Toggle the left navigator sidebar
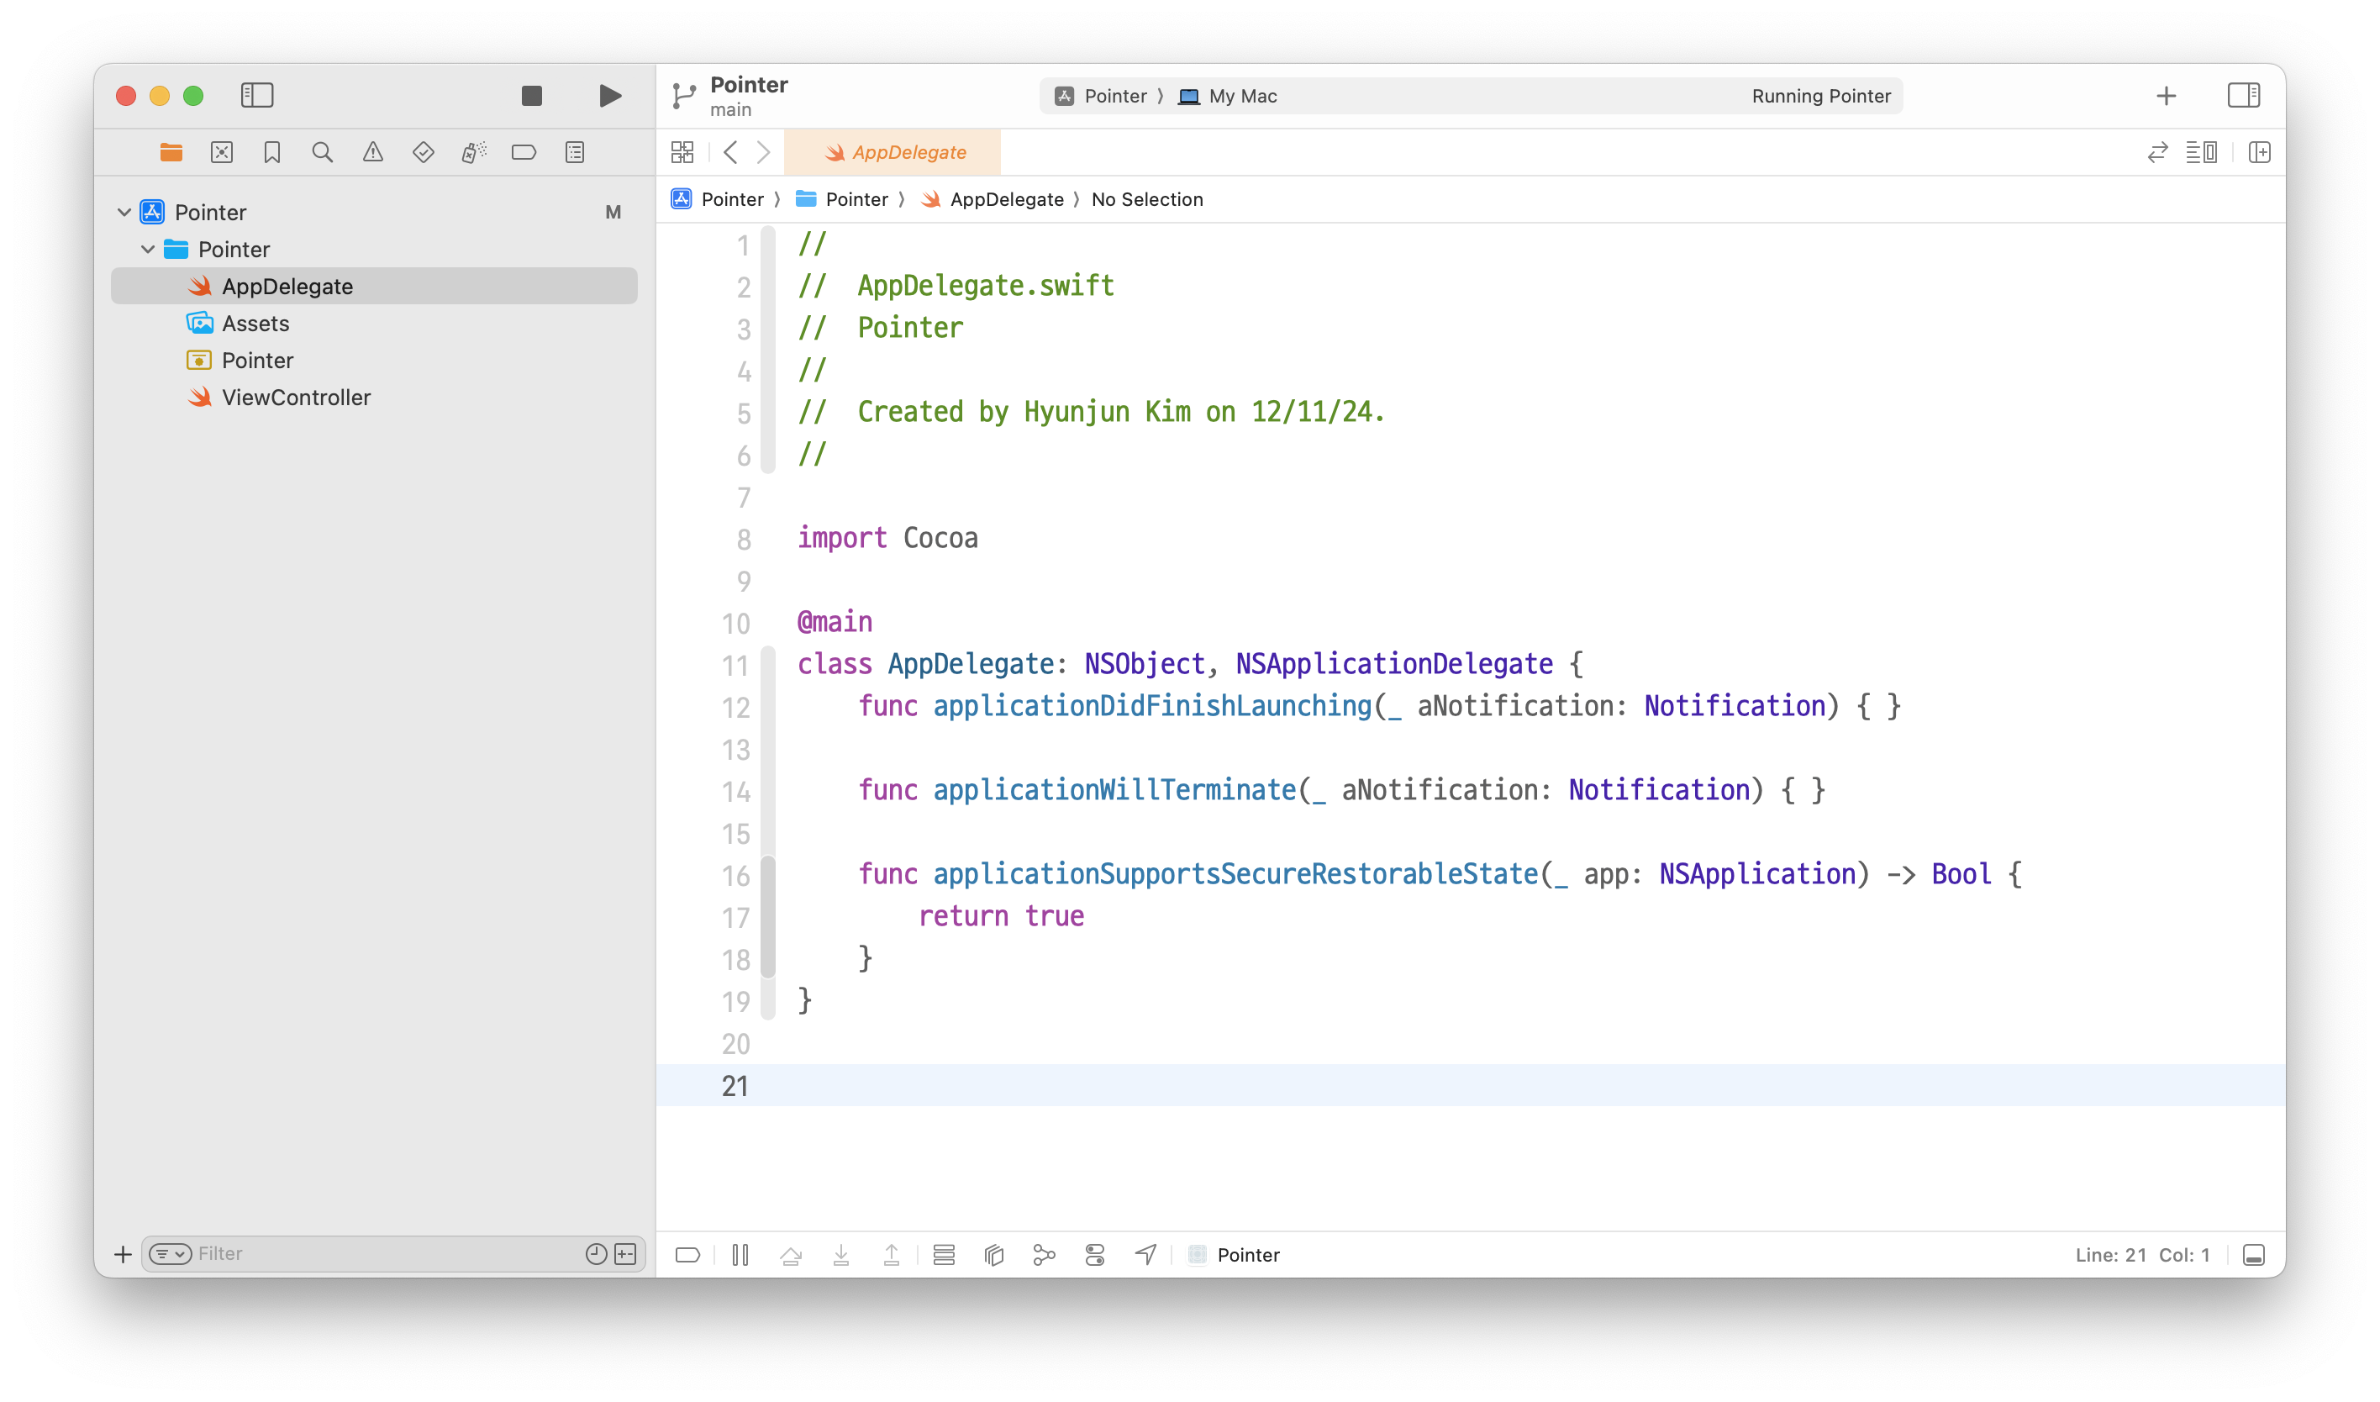The image size is (2380, 1402). click(x=257, y=96)
